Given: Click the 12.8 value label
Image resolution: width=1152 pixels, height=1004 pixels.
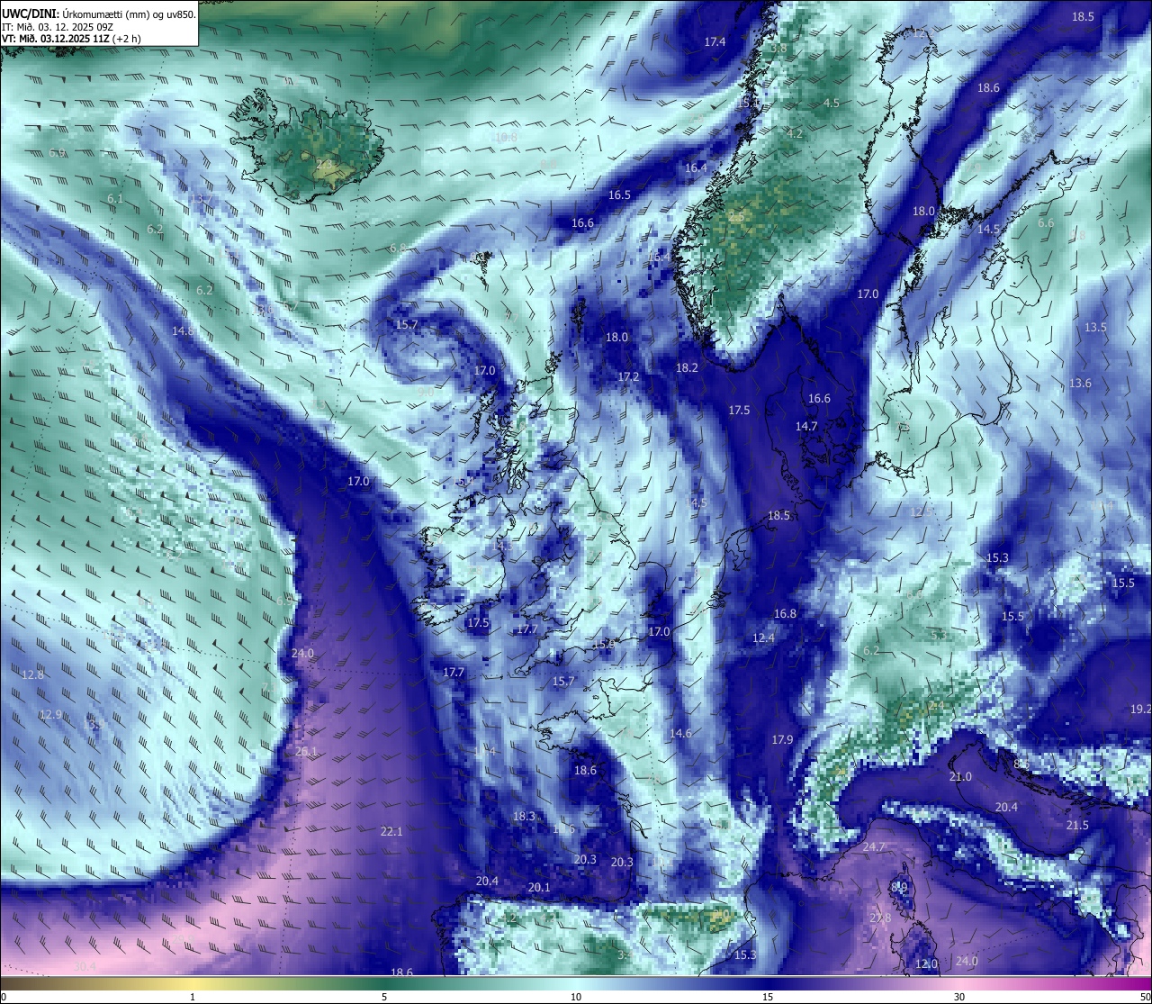Looking at the screenshot, I should coord(32,674).
